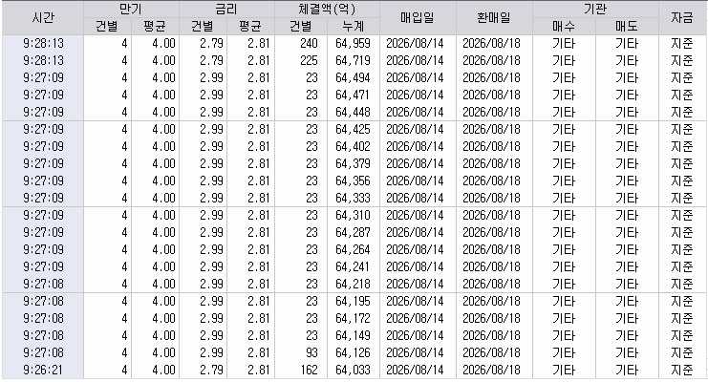Click 지준 in the 64,959 row
The image size is (708, 382).
pyautogui.click(x=682, y=44)
